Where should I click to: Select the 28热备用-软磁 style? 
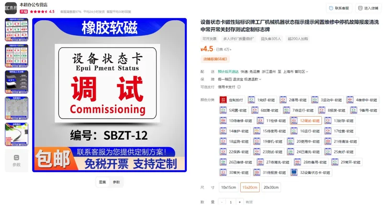point(311,162)
